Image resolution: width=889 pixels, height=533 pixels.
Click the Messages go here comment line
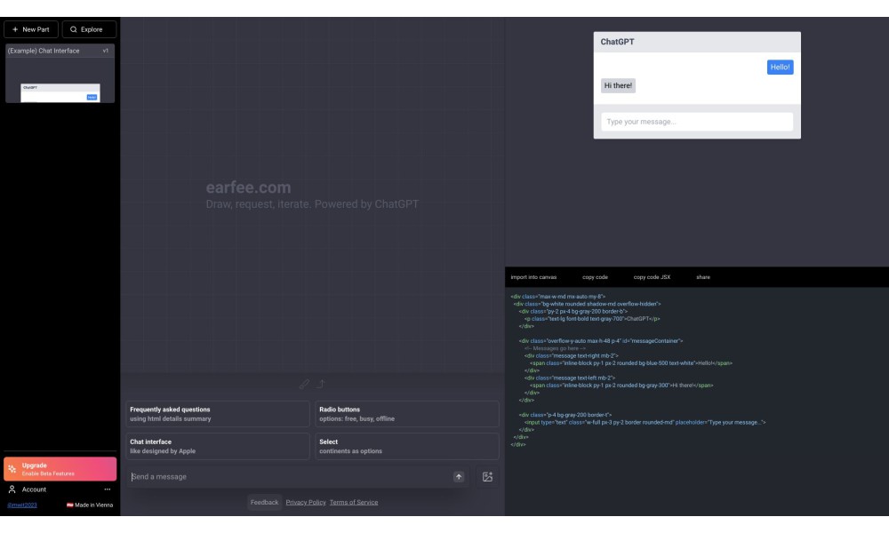pos(555,348)
